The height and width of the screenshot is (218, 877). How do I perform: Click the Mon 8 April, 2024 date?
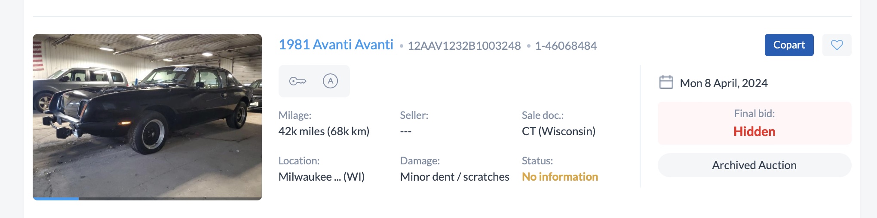(724, 83)
